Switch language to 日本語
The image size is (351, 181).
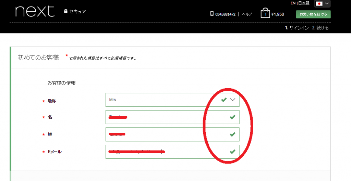[304, 3]
